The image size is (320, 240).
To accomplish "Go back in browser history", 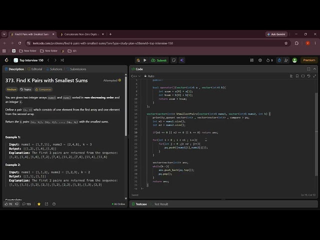I will pyautogui.click(x=4, y=43).
